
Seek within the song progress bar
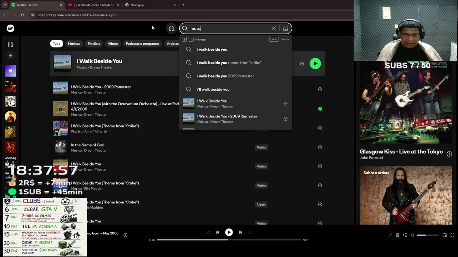(229, 240)
